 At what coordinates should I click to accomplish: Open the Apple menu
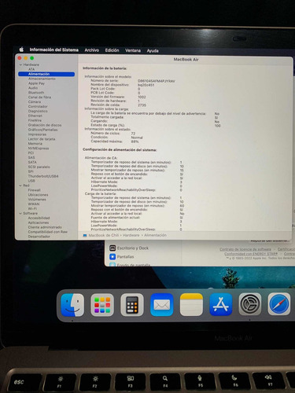click(x=21, y=50)
